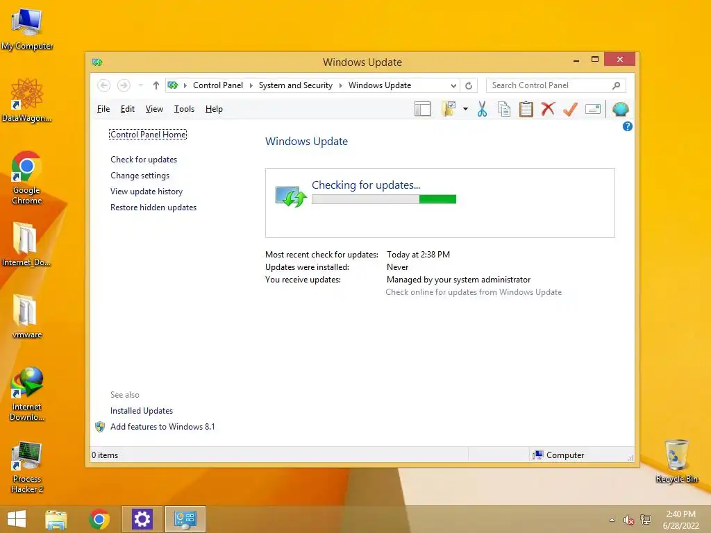
Task: Click the Cut scissors toolbar icon
Action: [x=482, y=109]
